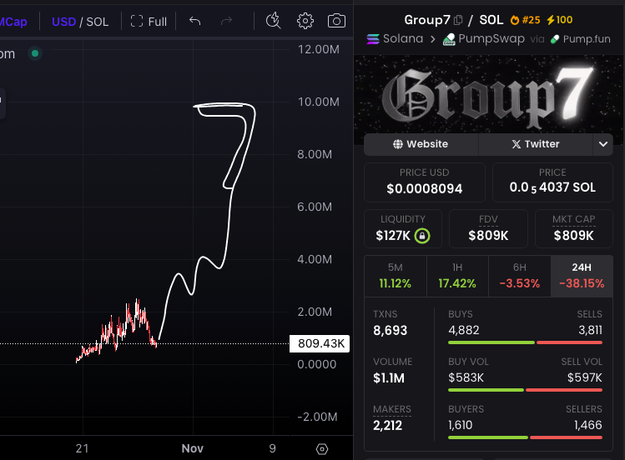Viewport: 625px width, 460px height.
Task: Open the chart settings gear
Action: tap(305, 21)
